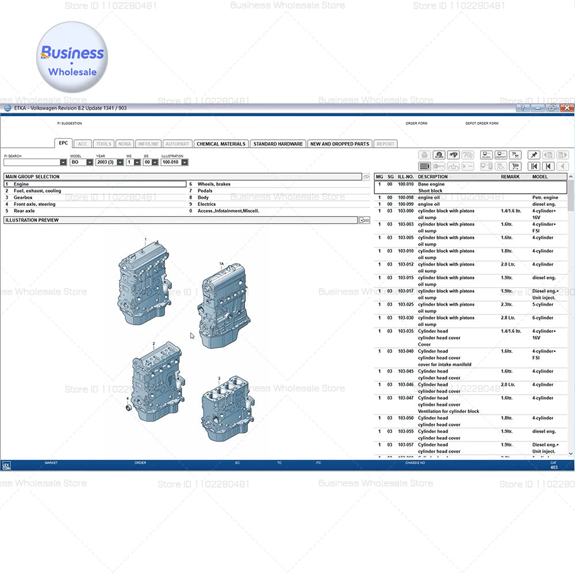The width and height of the screenshot is (575, 575).
Task: Select the Gearbox main group
Action: click(x=23, y=197)
